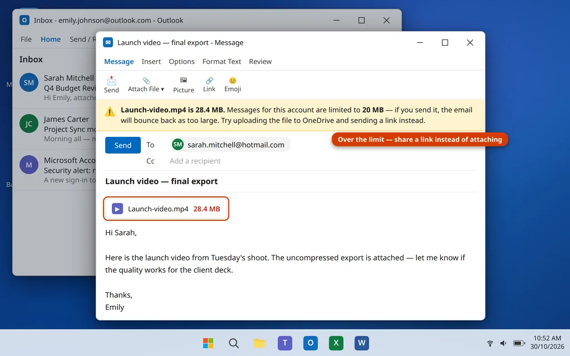Viewport: 570px width, 356px height.
Task: Close the Launch video message window
Action: (x=470, y=42)
